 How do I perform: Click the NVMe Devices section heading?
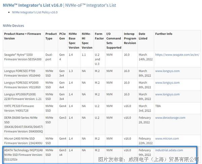13,26
